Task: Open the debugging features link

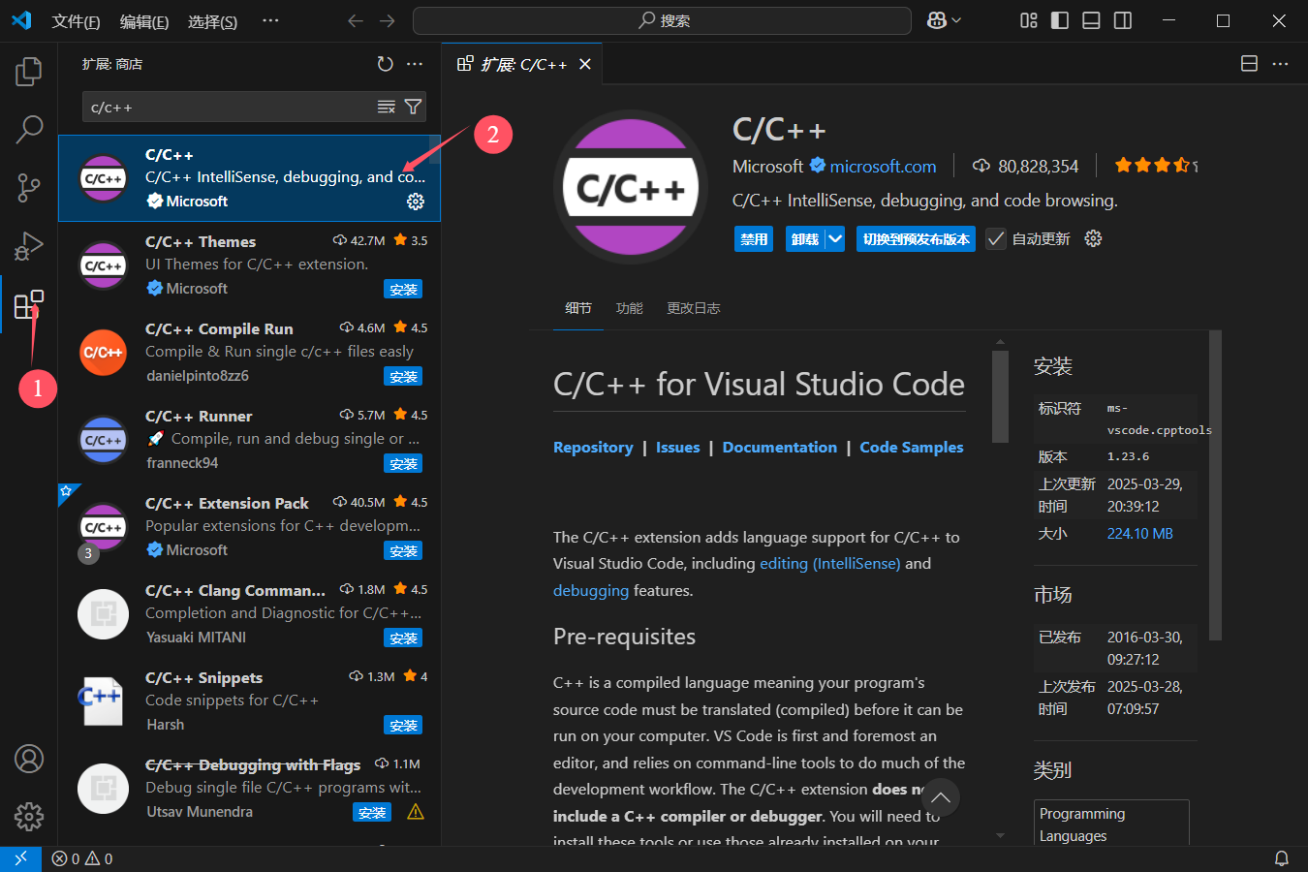Action: pos(591,590)
